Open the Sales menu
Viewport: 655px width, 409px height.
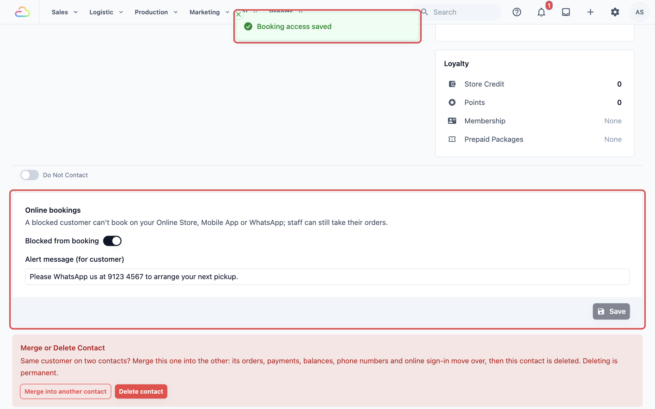point(65,12)
